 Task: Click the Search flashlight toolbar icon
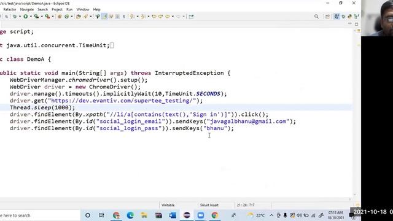98,17
